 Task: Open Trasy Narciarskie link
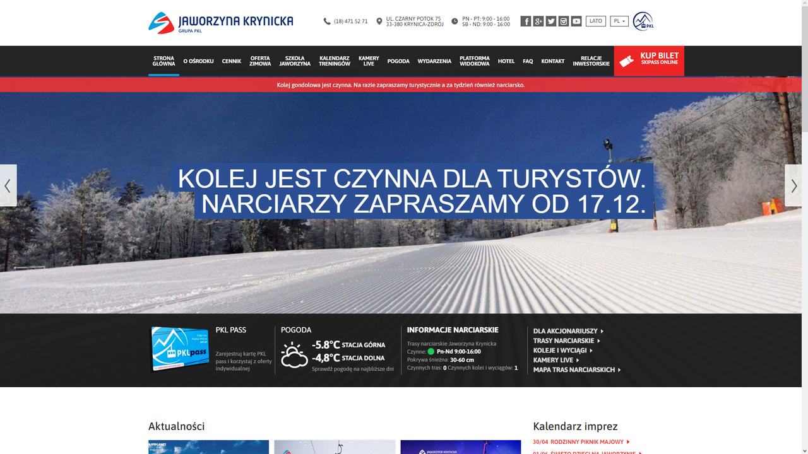(x=567, y=340)
